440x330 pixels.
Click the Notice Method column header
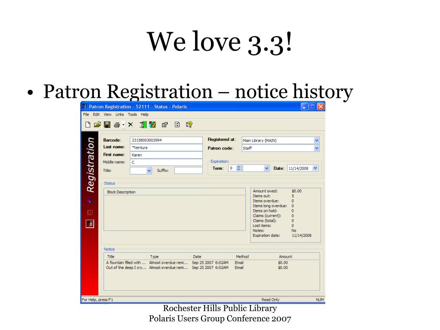[x=254, y=257]
